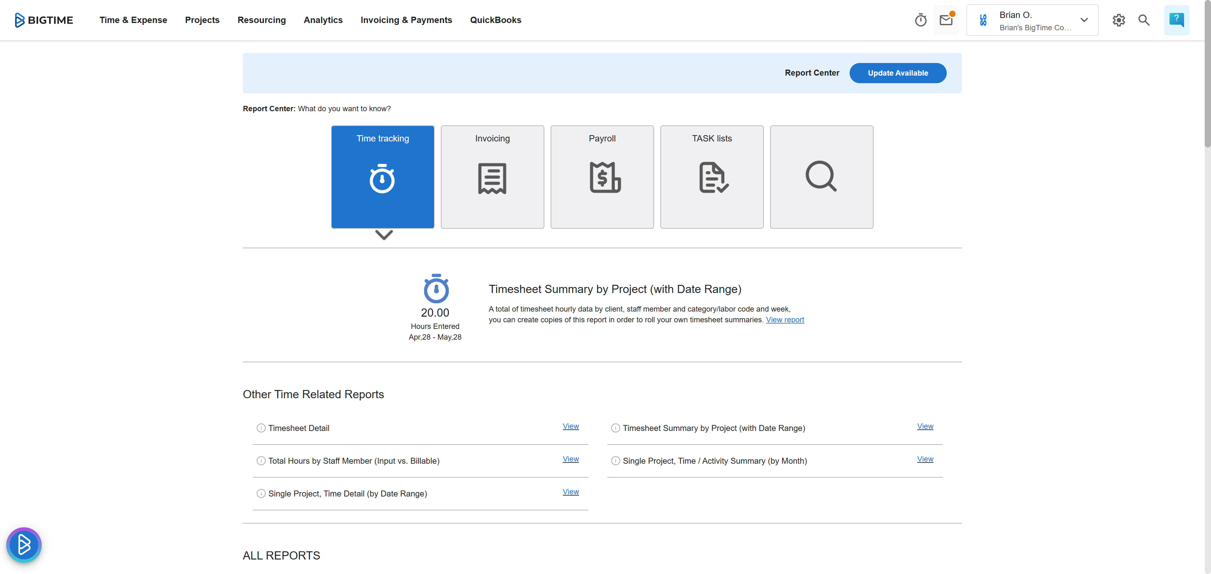Open the View report link in description
The image size is (1211, 574).
(785, 320)
